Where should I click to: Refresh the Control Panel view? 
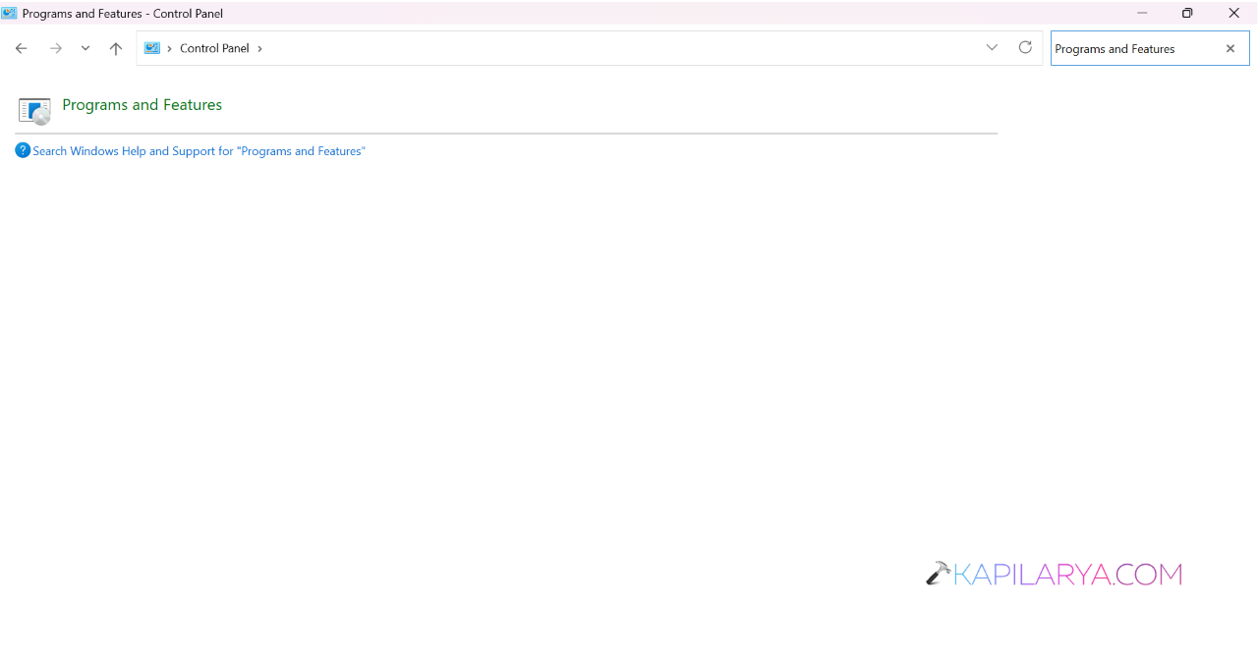coord(1025,47)
